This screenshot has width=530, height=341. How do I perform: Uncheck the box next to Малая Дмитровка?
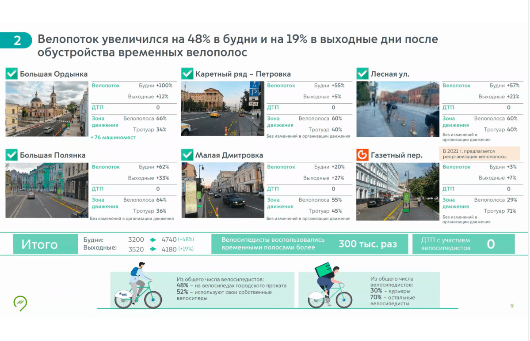pos(187,155)
